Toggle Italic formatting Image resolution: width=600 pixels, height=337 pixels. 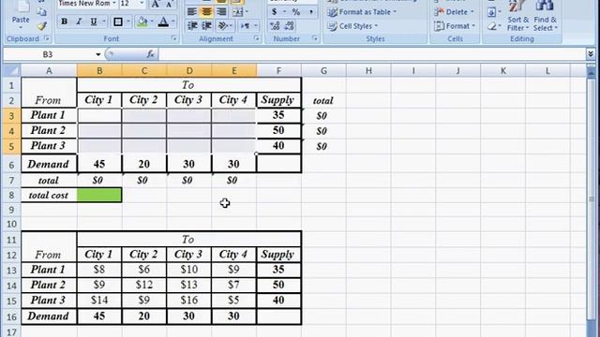(x=79, y=22)
